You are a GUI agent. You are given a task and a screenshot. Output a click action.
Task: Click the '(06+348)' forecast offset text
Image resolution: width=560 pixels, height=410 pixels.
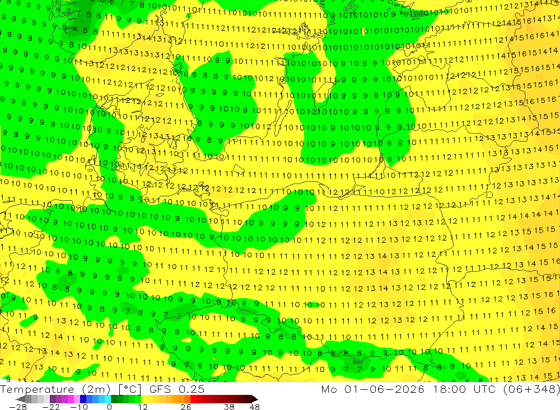click(531, 389)
